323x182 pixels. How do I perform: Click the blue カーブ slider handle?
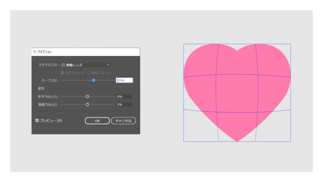(x=94, y=80)
